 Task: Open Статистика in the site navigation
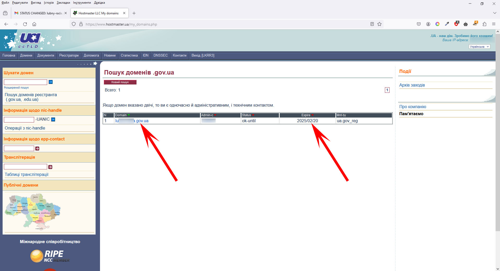tap(129, 56)
